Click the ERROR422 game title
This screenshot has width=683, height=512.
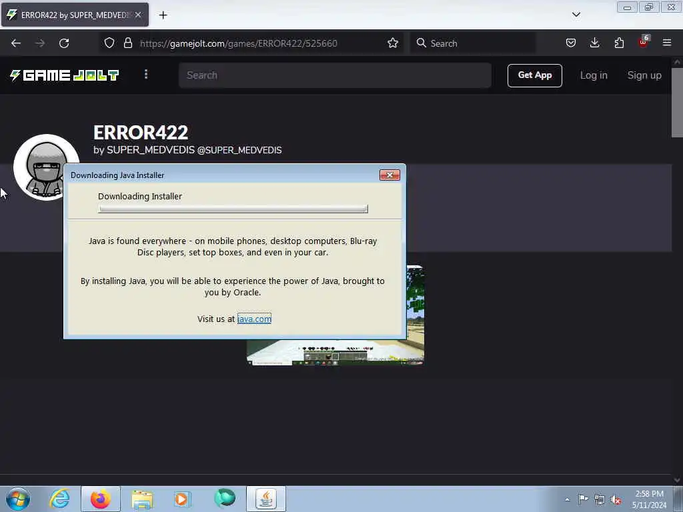click(141, 133)
